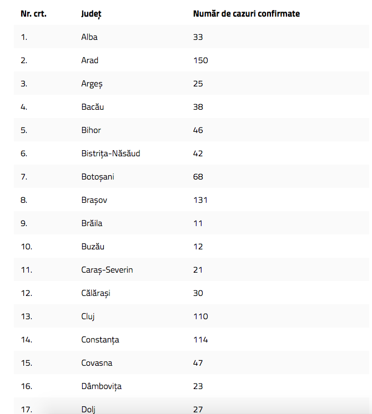Select the Caraș-Severin county cell
The width and height of the screenshot is (372, 414).
coord(107,270)
